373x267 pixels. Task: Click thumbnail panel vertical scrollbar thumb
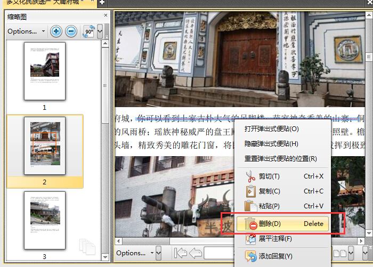click(105, 86)
